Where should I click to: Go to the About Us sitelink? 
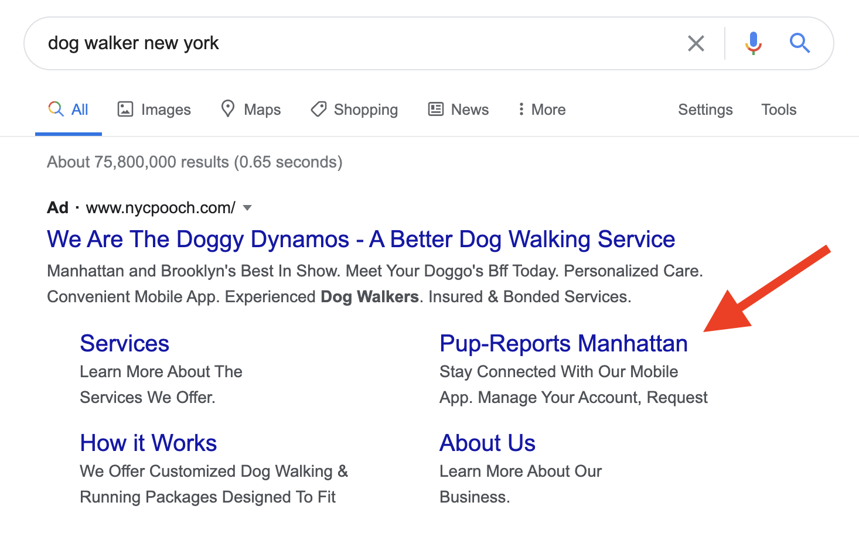point(488,443)
